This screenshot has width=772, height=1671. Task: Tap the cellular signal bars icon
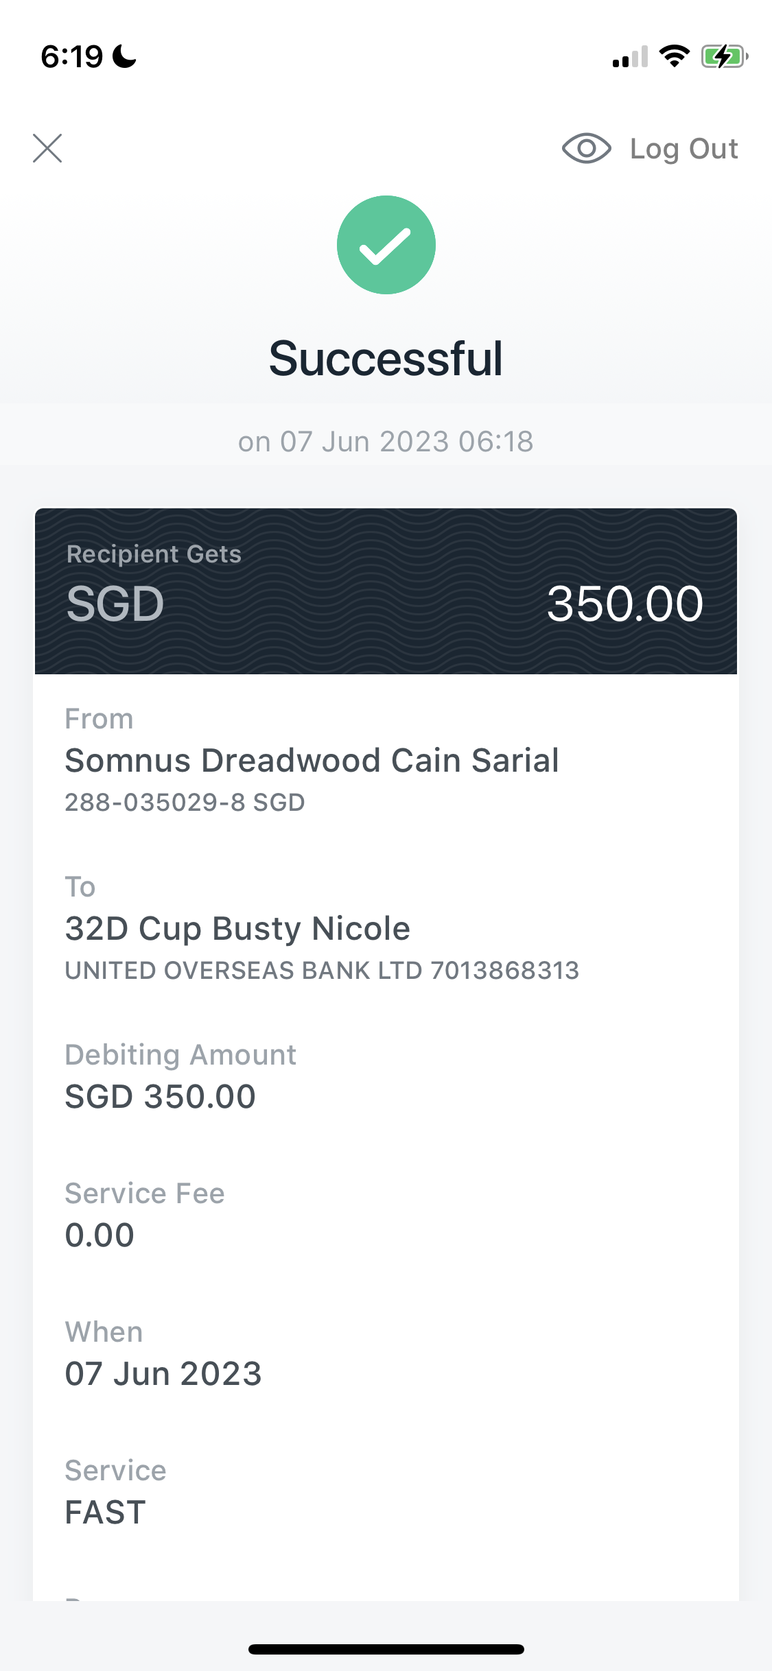630,57
